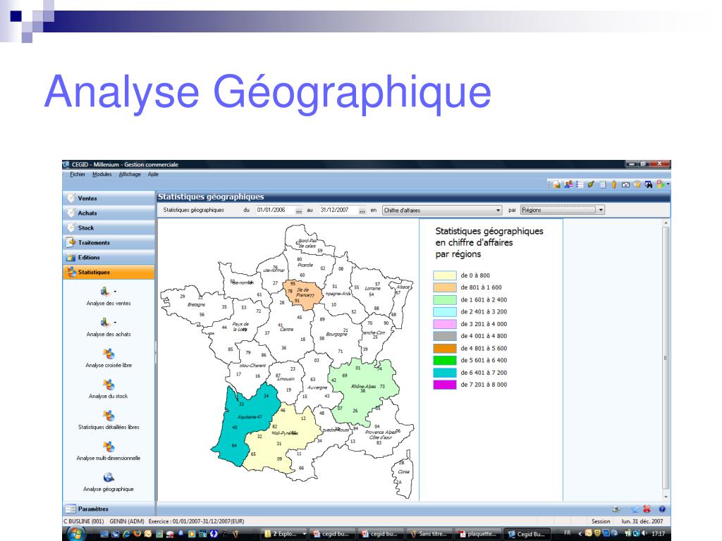
Task: Click the start date field 01/01/2006
Action: 275,210
